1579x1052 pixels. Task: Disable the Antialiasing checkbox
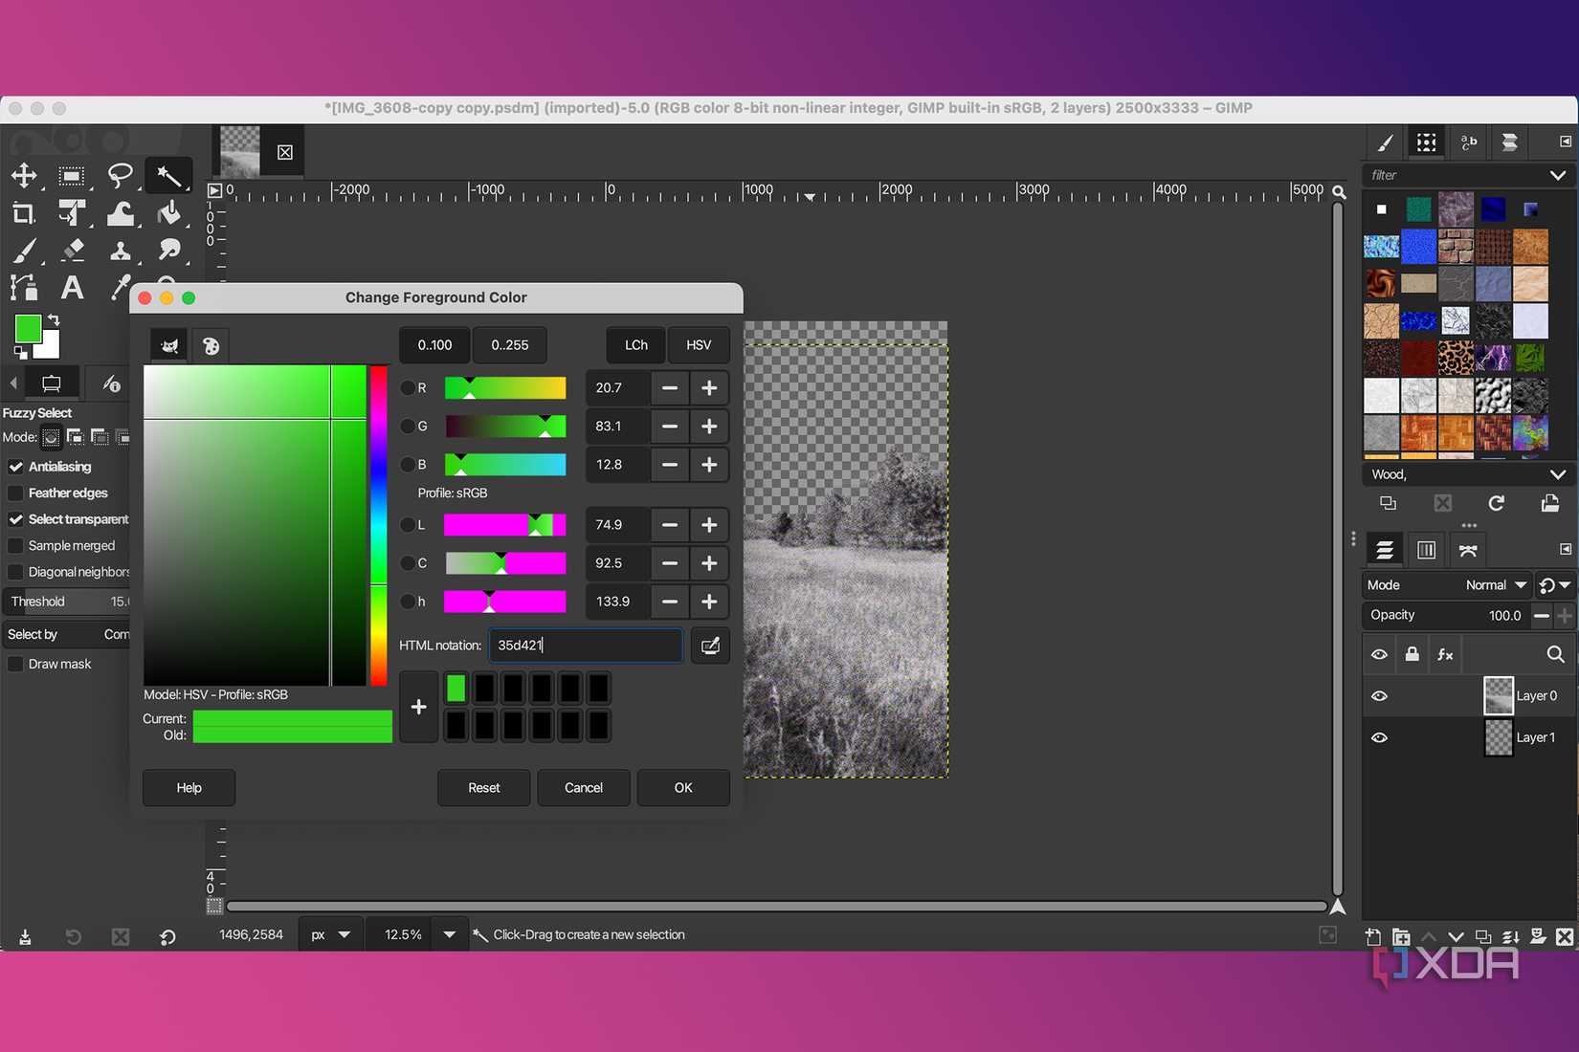click(x=15, y=467)
